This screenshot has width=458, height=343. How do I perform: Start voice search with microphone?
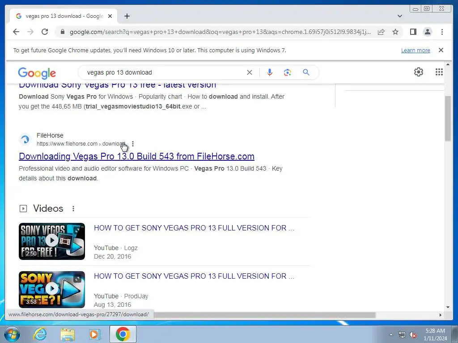click(270, 72)
